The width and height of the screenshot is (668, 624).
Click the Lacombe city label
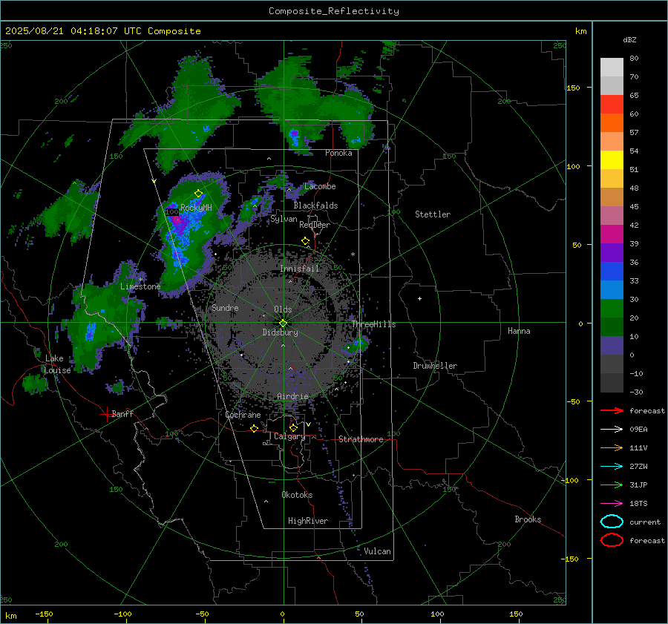tap(320, 186)
